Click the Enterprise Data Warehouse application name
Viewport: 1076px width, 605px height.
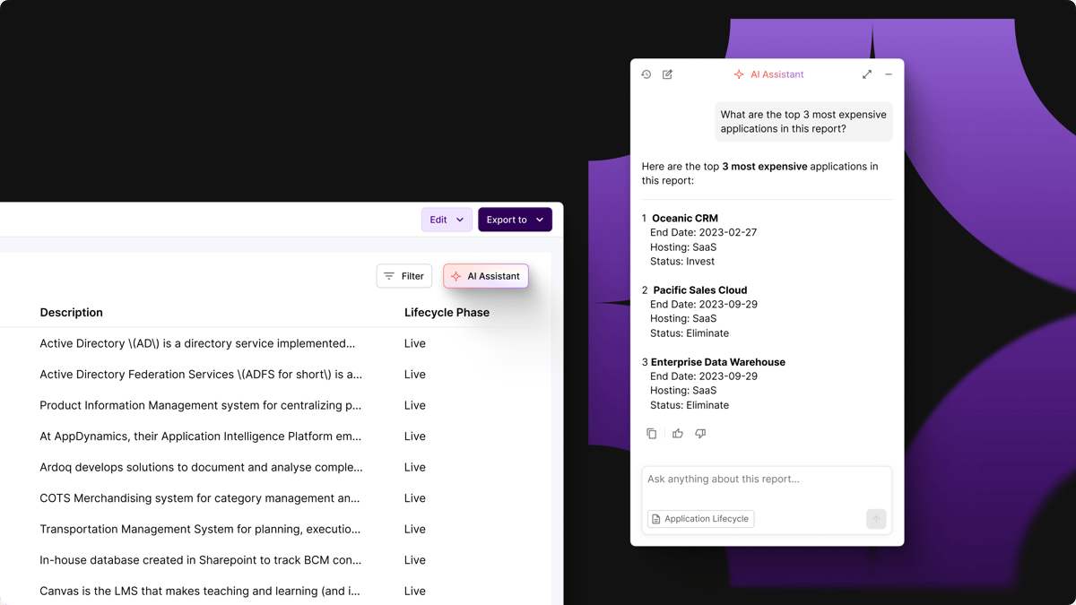tap(718, 362)
